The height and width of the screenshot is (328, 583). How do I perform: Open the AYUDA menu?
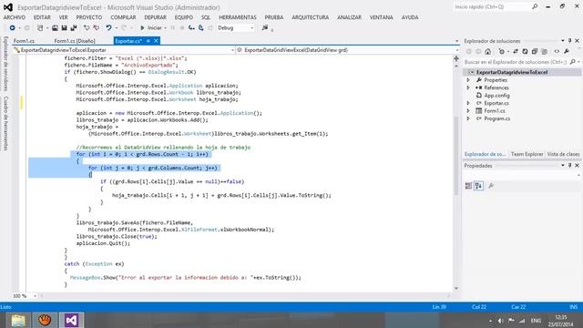coord(410,17)
